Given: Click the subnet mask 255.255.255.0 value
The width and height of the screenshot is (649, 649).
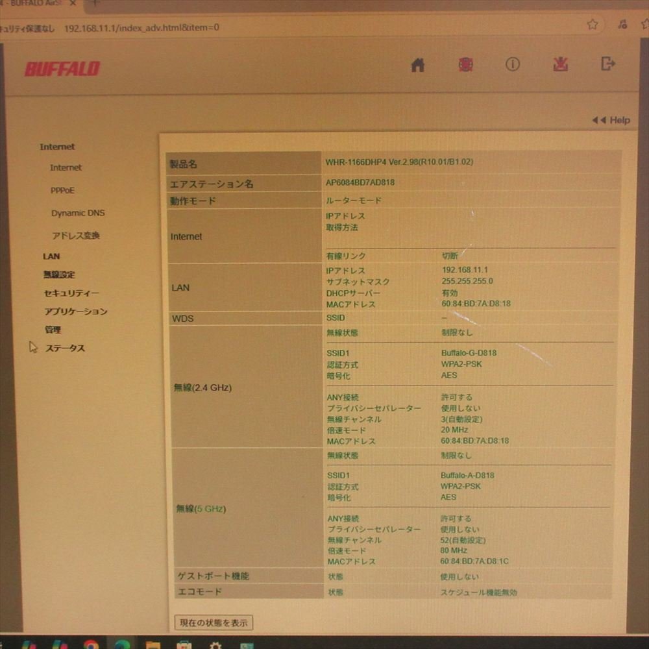Looking at the screenshot, I should coord(467,281).
